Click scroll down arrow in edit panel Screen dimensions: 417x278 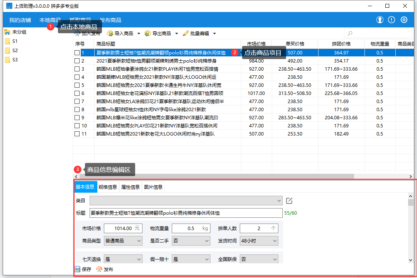tap(410, 260)
